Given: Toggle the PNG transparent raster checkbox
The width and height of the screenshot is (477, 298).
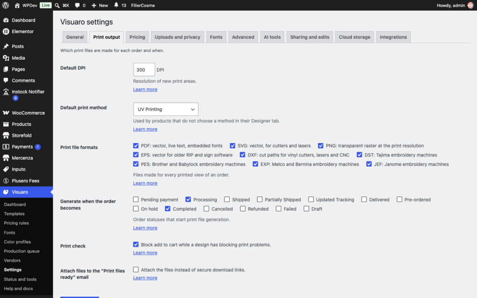Looking at the screenshot, I should pos(320,146).
